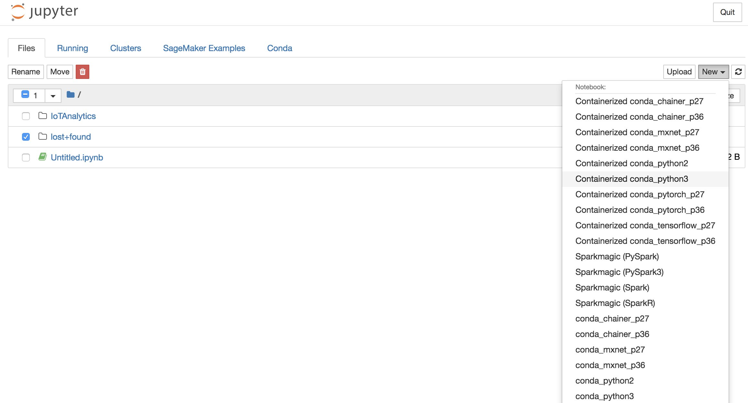Click the Rename button
Screen dimensions: 748x403
click(26, 71)
